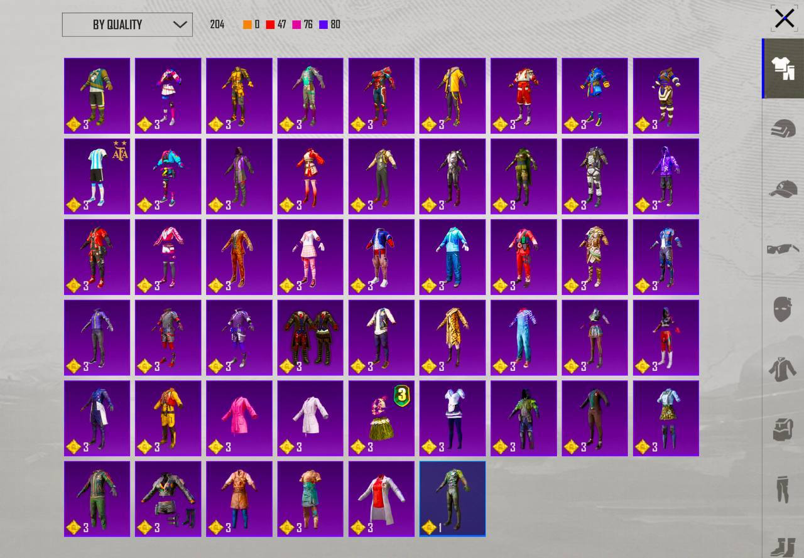
Task: Open the jacket tops category
Action: 783,369
